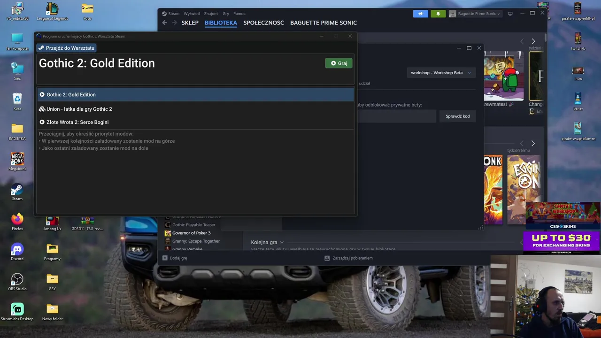
Task: Click the Among Us crewmates thumbnail
Action: pyautogui.click(x=503, y=76)
